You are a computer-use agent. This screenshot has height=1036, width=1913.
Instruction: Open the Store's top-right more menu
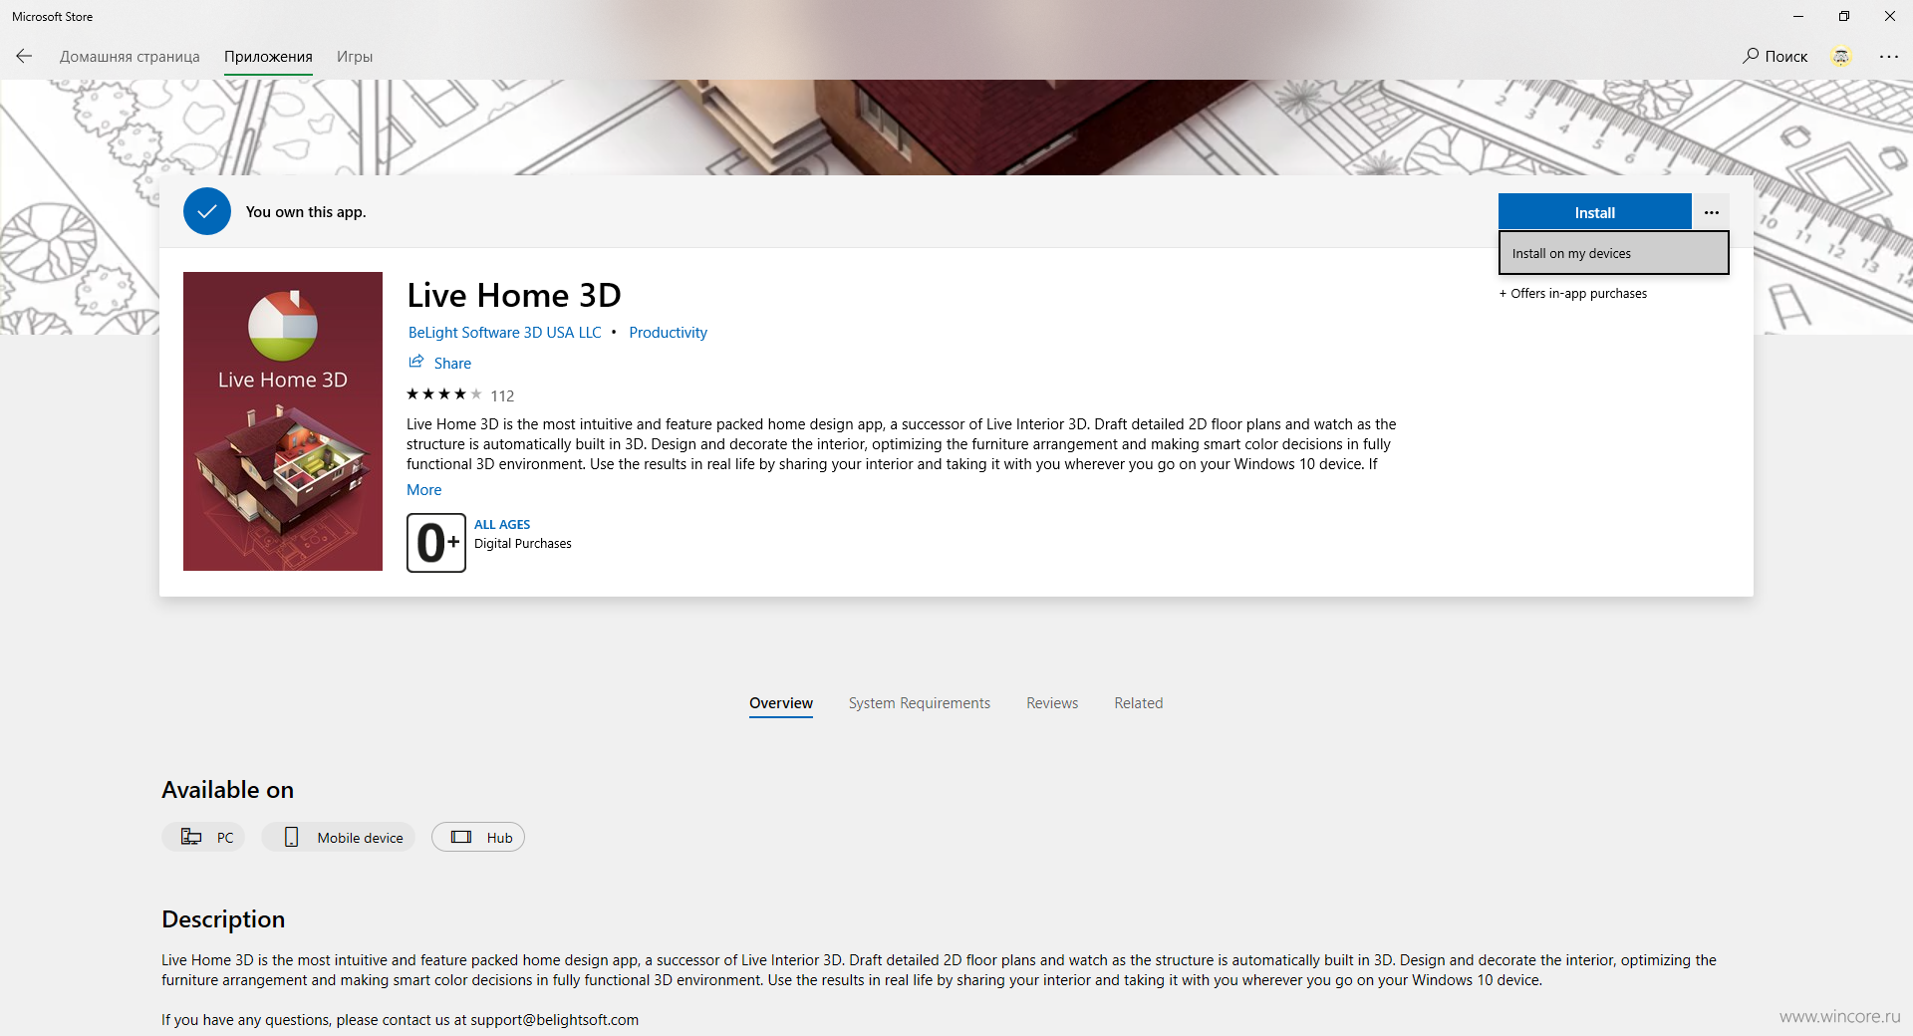[1889, 57]
